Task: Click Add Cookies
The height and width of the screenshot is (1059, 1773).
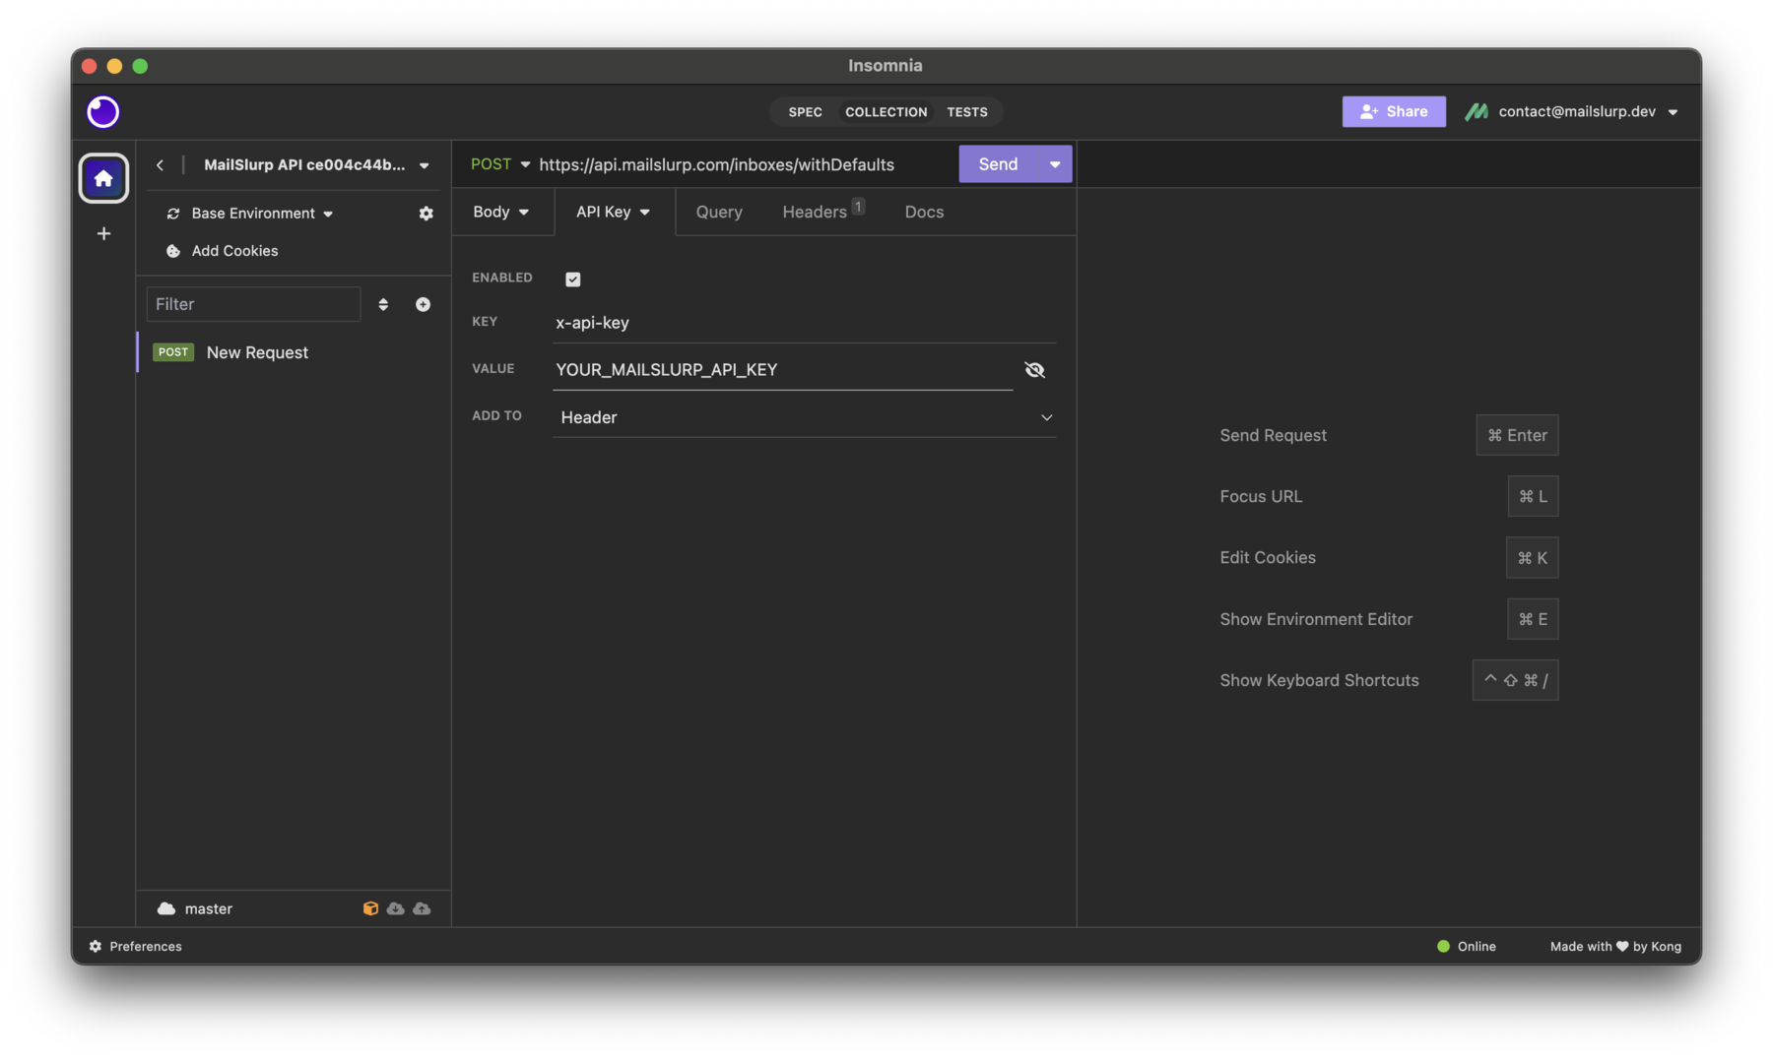Action: pyautogui.click(x=234, y=251)
